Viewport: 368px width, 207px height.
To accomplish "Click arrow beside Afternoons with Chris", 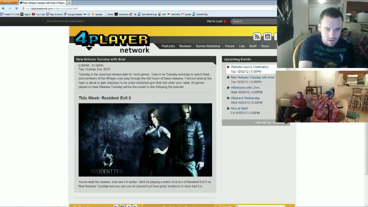I will (x=228, y=88).
